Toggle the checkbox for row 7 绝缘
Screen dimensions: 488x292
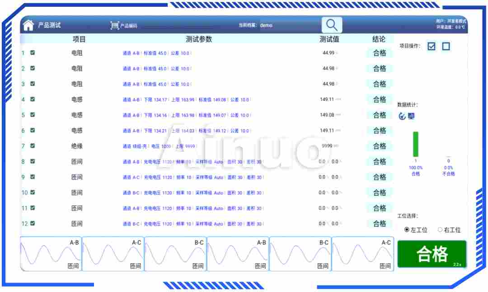point(33,146)
